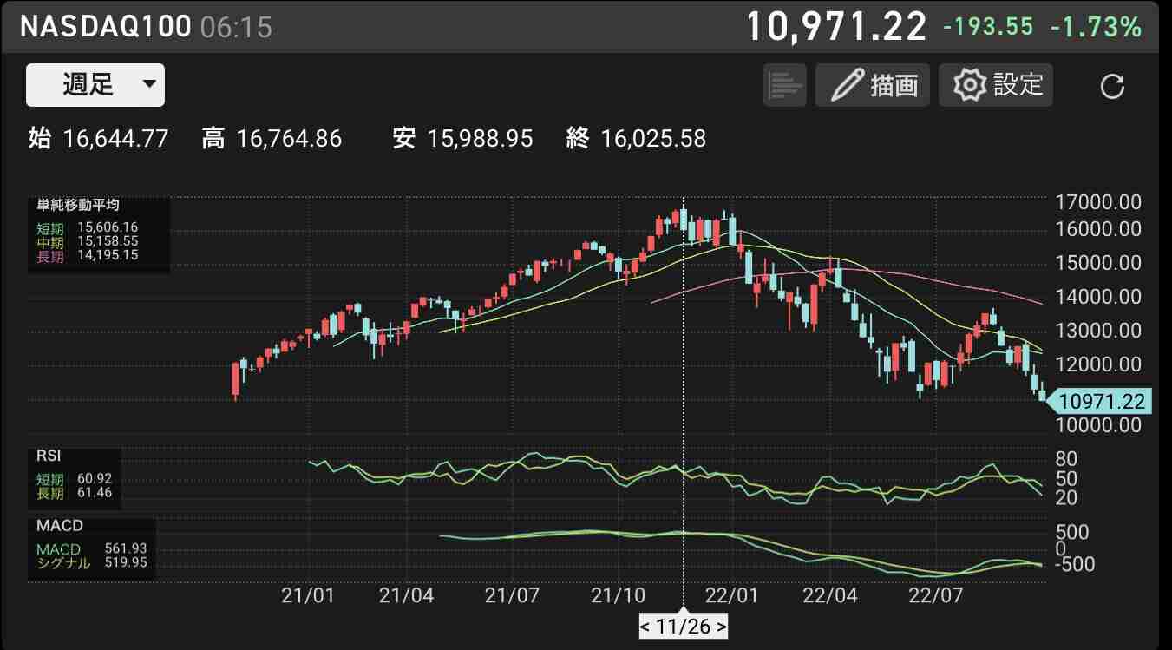Click the NASDAQ100 index title
This screenshot has width=1172, height=650.
(x=105, y=26)
